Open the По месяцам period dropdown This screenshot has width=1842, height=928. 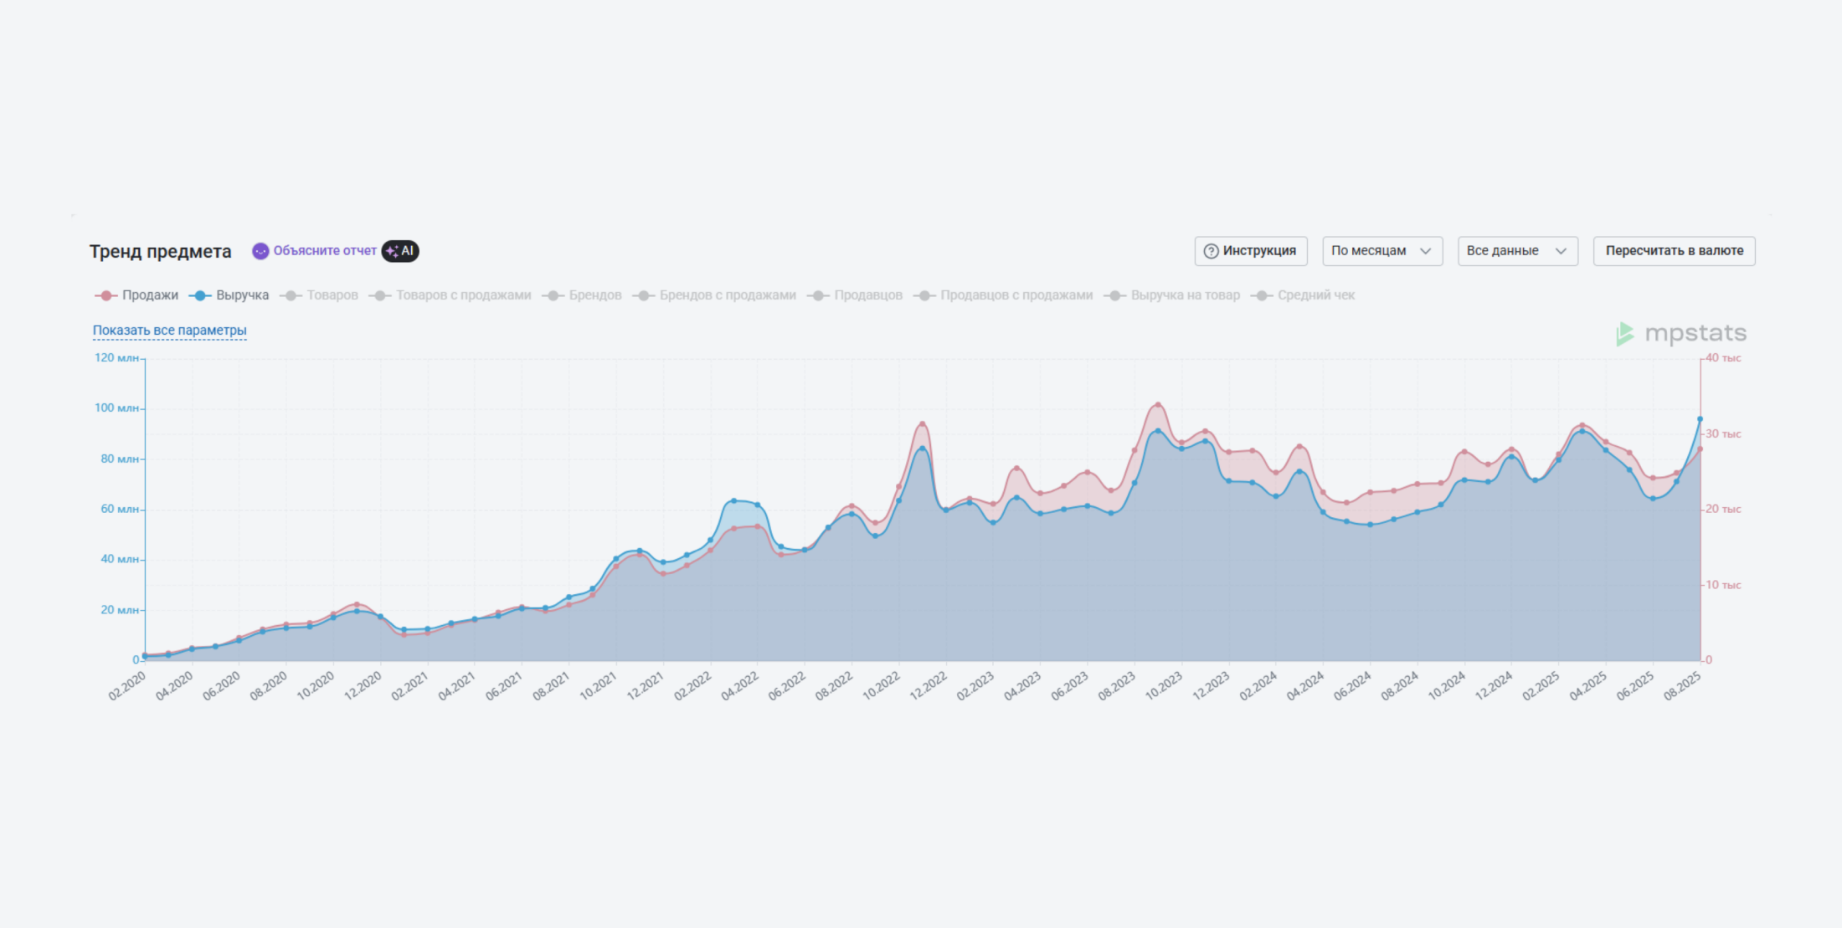(1381, 251)
